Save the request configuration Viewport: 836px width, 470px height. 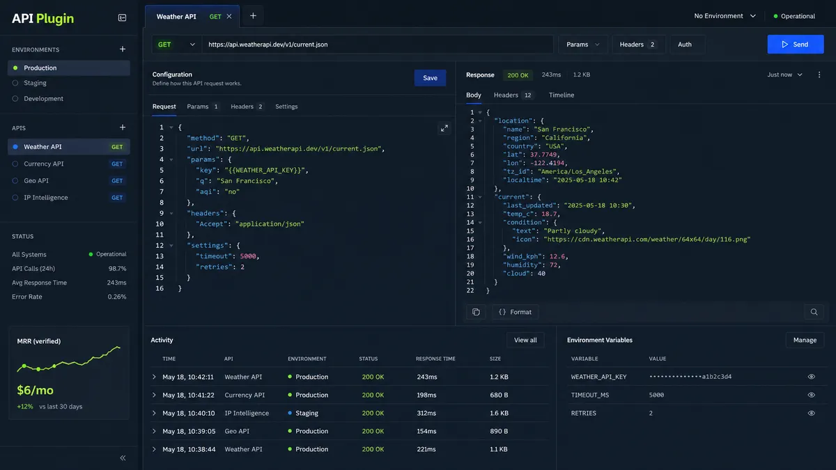click(430, 78)
